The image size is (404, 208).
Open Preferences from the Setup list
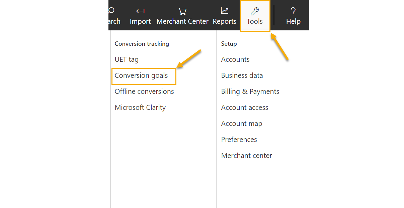point(239,140)
